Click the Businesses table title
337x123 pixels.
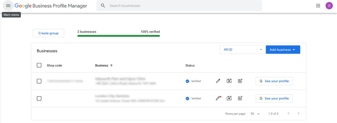[47, 51]
